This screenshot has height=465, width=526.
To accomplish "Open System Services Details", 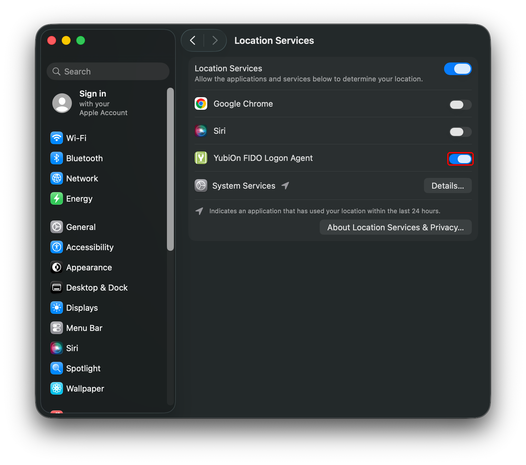I will click(x=448, y=185).
